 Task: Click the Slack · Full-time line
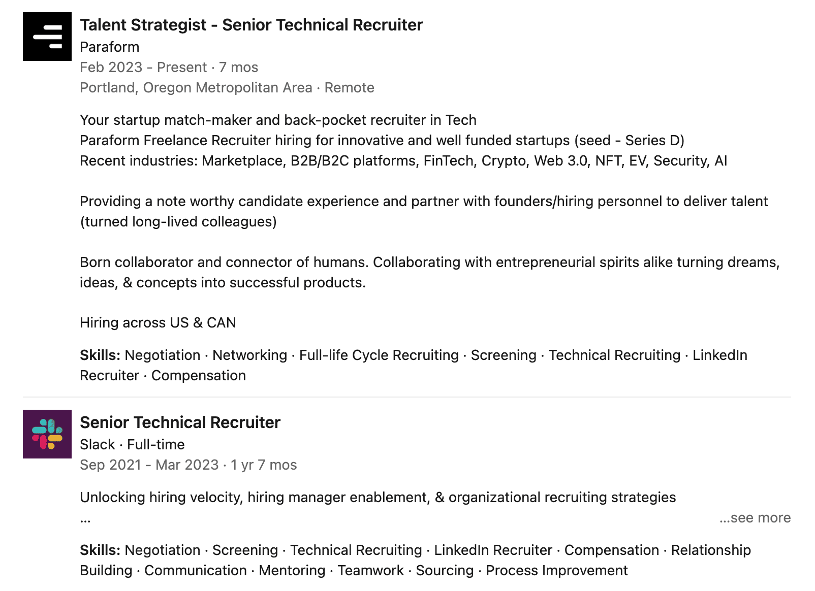pos(132,445)
